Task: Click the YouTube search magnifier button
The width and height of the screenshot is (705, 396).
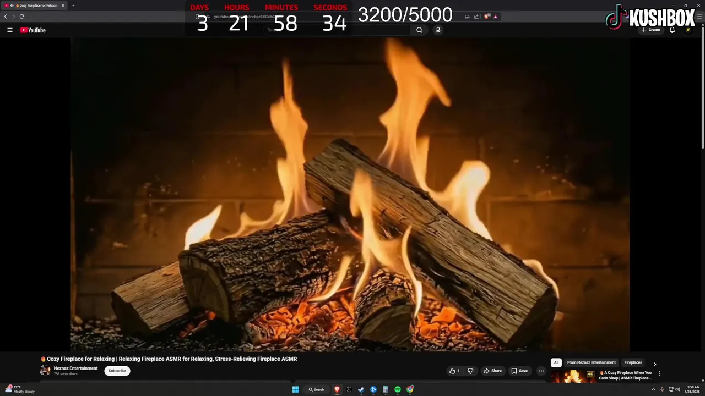Action: click(419, 30)
